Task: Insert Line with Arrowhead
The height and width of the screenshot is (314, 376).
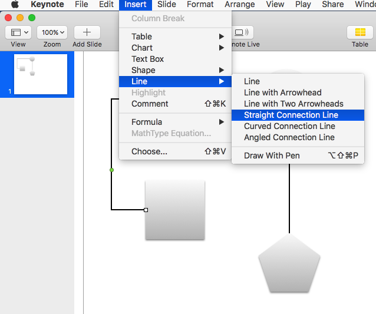Action: click(x=298, y=92)
